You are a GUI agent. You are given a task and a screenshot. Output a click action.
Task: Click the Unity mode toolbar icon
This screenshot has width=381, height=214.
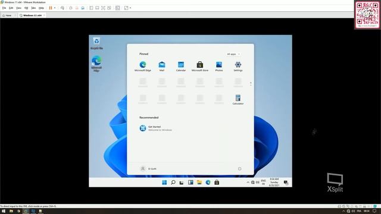109,8
